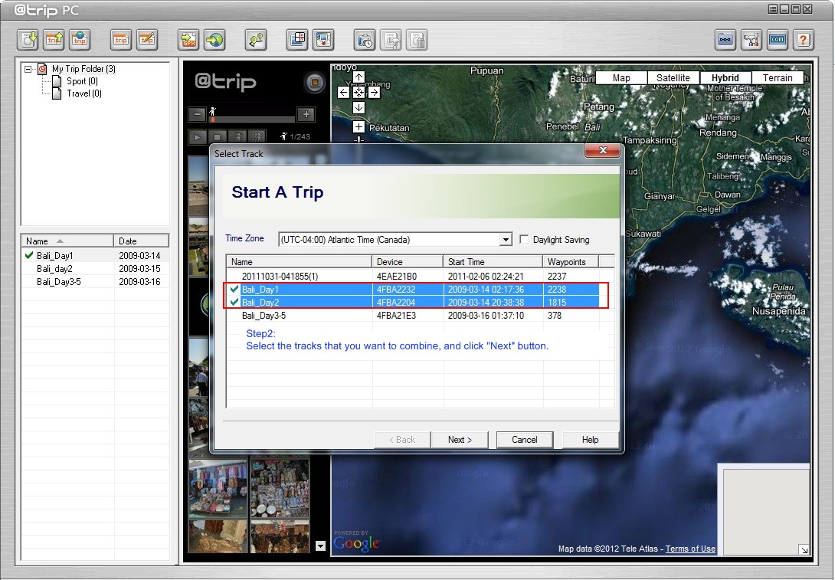The width and height of the screenshot is (835, 580).
Task: Pan the map up with the arrow
Action: tap(359, 77)
